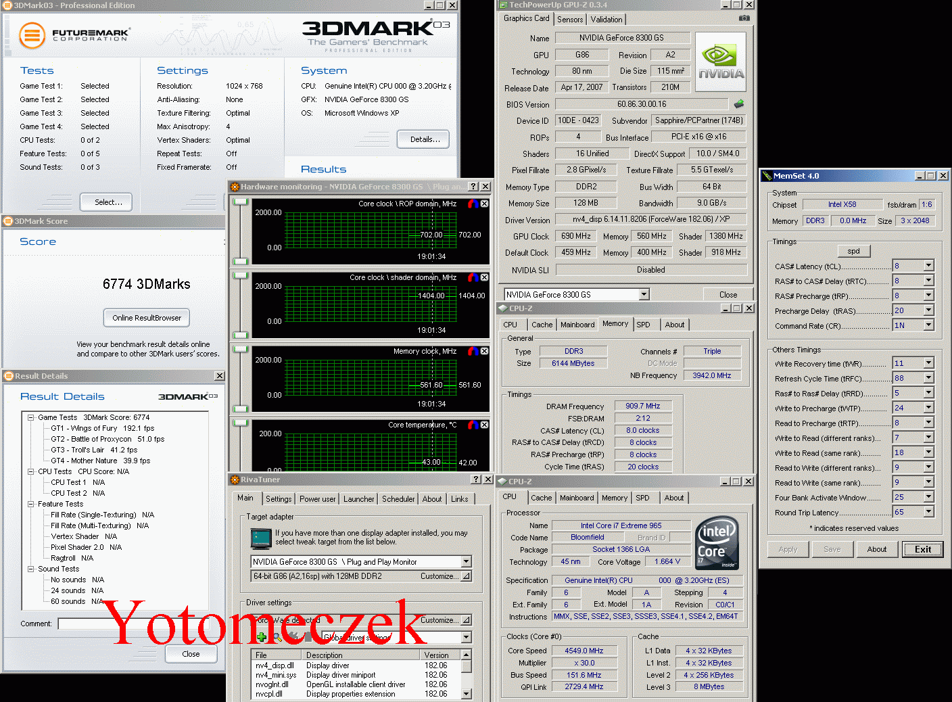
Task: Click the TechPowerUp GPU-Z title bar icon
Action: coord(504,5)
